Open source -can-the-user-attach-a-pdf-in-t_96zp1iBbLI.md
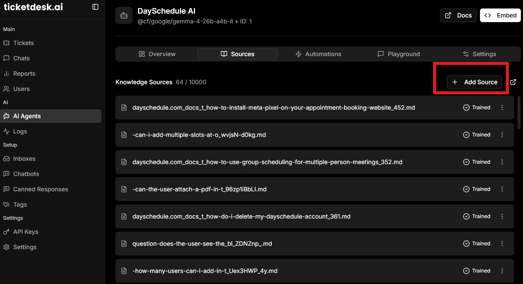This screenshot has width=523, height=284. (199, 189)
